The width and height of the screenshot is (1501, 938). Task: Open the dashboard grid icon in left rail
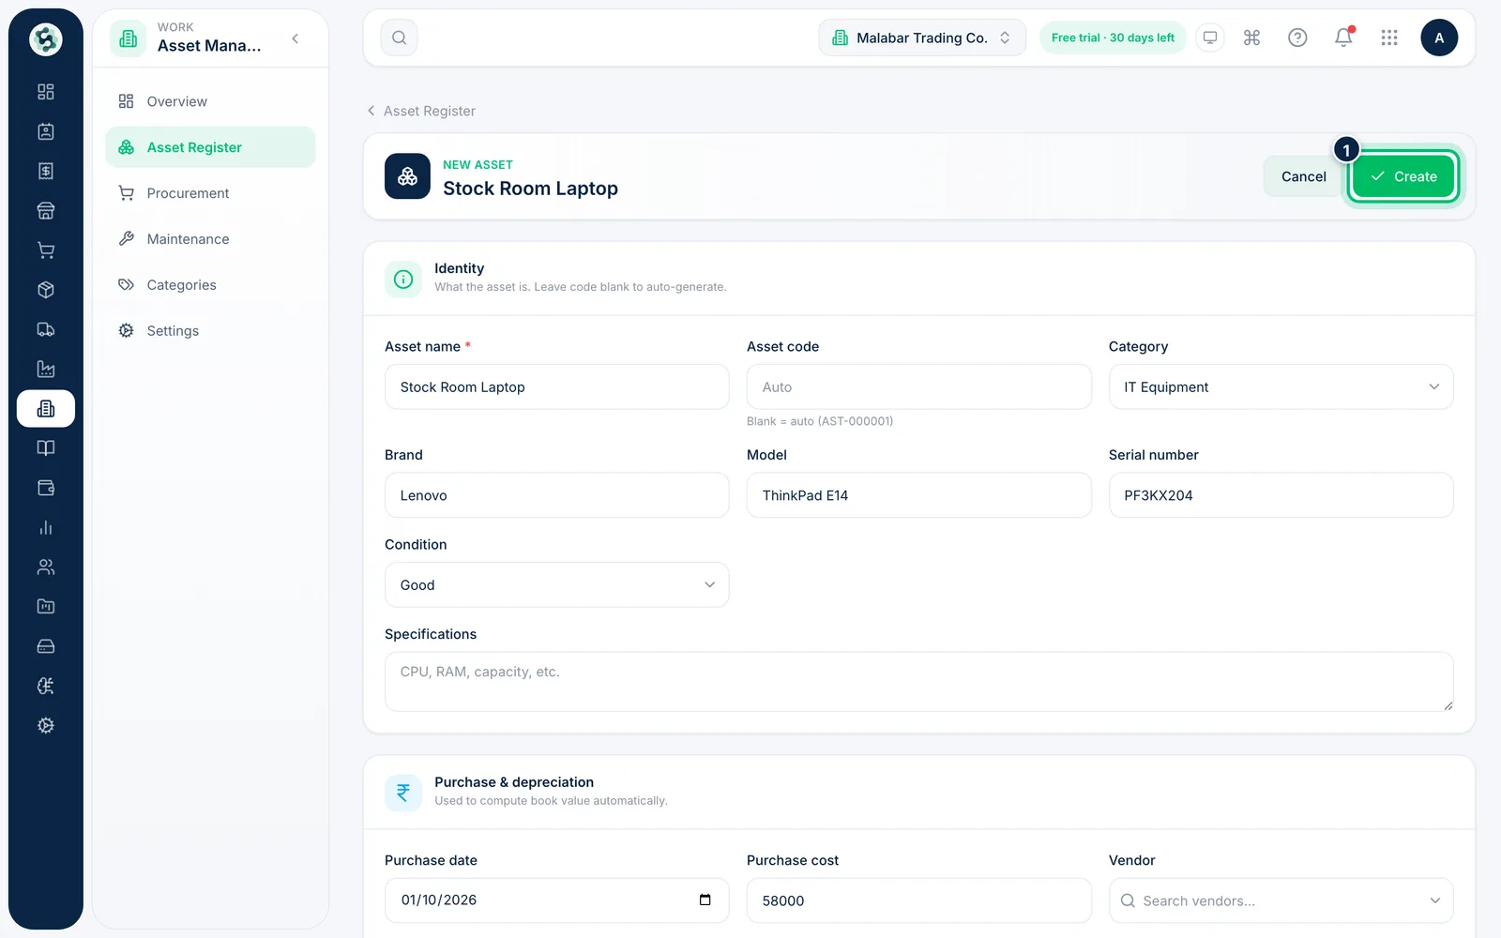pos(45,92)
